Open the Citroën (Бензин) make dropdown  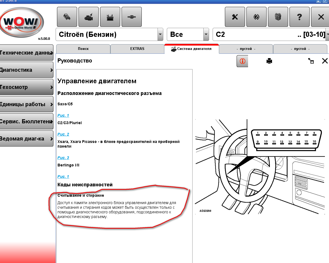(160, 35)
